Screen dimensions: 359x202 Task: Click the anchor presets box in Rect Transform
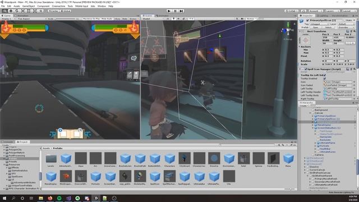tap(306, 40)
